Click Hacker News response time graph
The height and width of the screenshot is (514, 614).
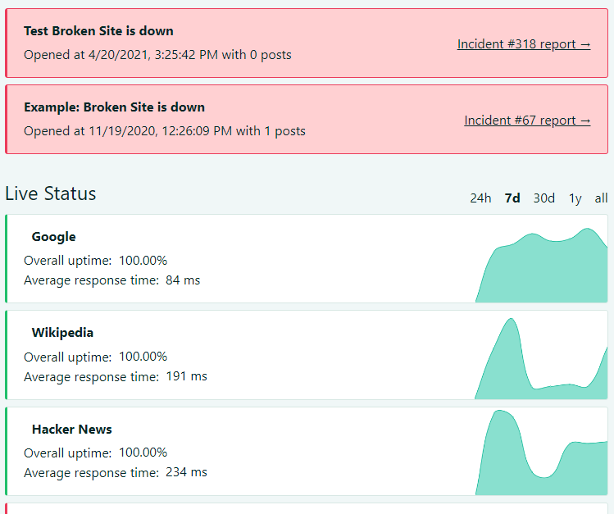tap(541, 453)
